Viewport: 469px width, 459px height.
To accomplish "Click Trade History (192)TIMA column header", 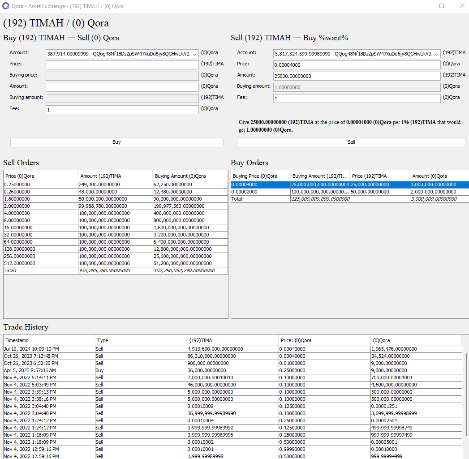I will click(232, 340).
